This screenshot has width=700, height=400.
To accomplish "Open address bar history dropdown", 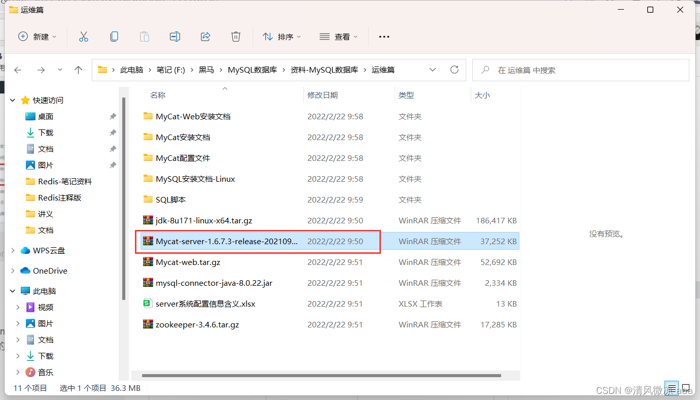I will (x=433, y=70).
